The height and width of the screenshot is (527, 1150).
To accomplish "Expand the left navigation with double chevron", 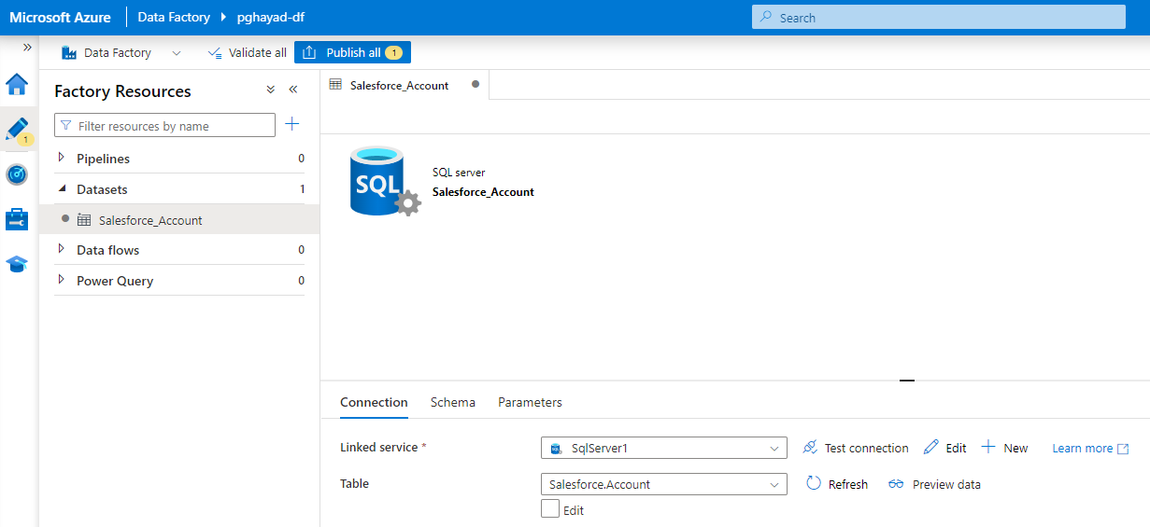I will pyautogui.click(x=27, y=47).
